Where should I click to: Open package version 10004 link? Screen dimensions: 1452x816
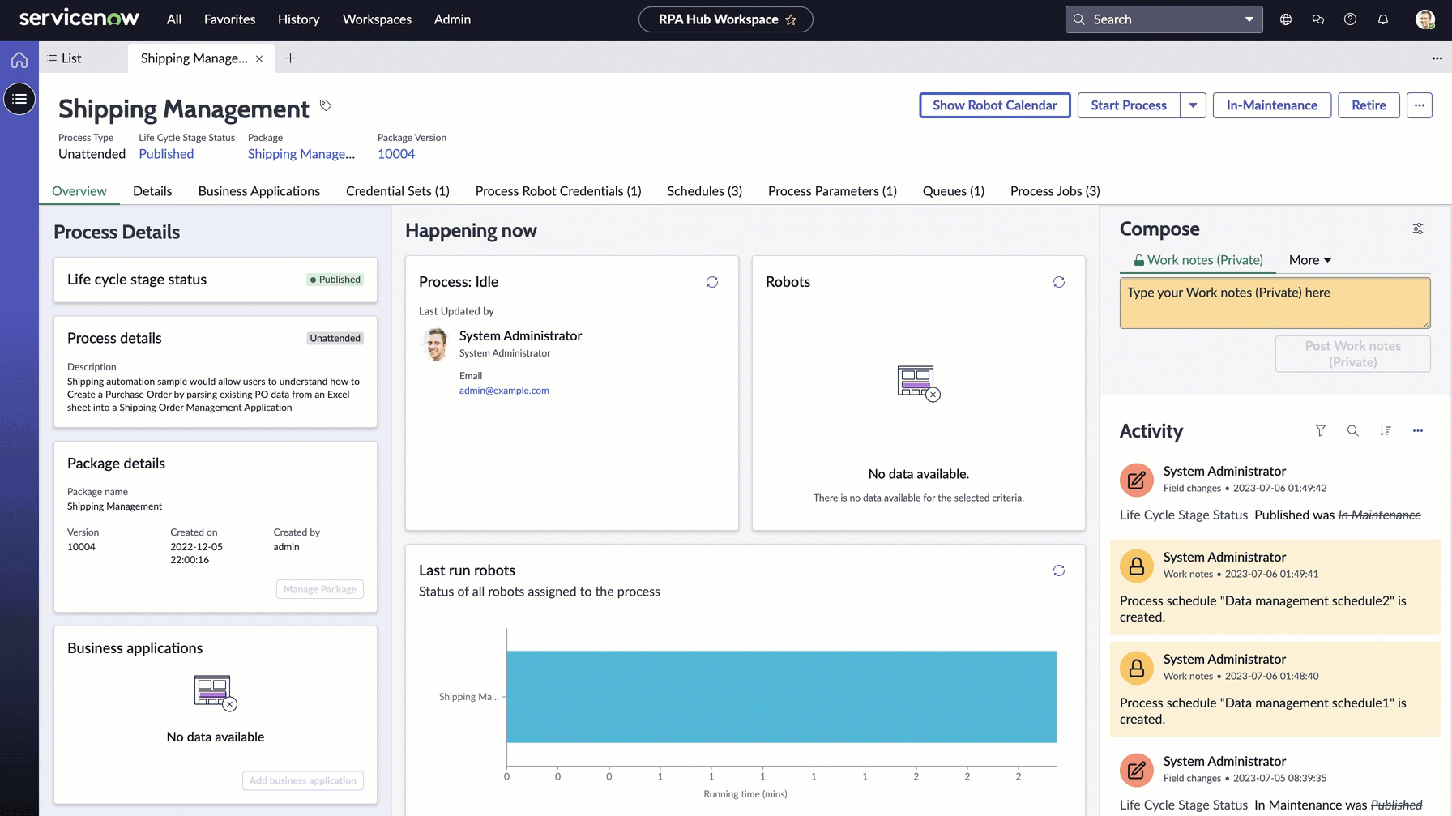[396, 154]
